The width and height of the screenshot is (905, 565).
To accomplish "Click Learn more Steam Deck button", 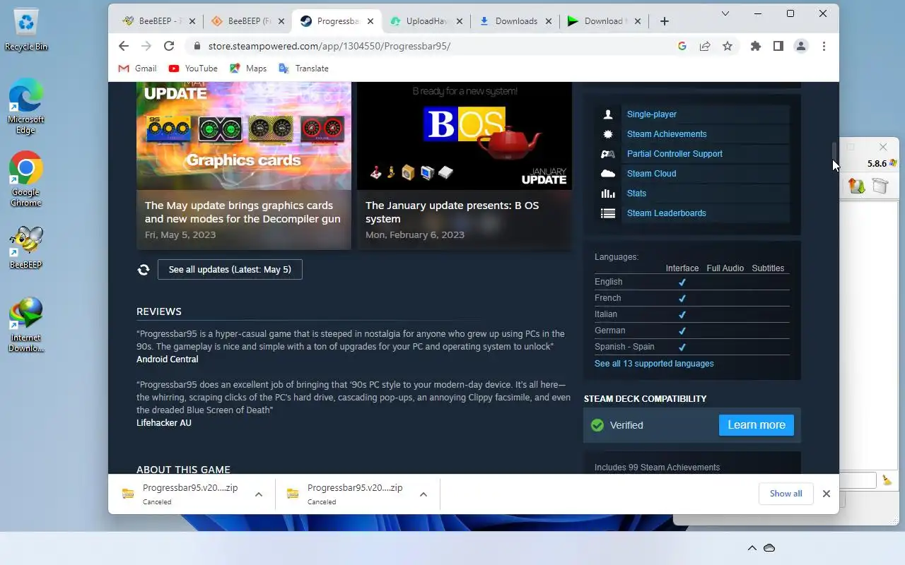I will [x=757, y=425].
